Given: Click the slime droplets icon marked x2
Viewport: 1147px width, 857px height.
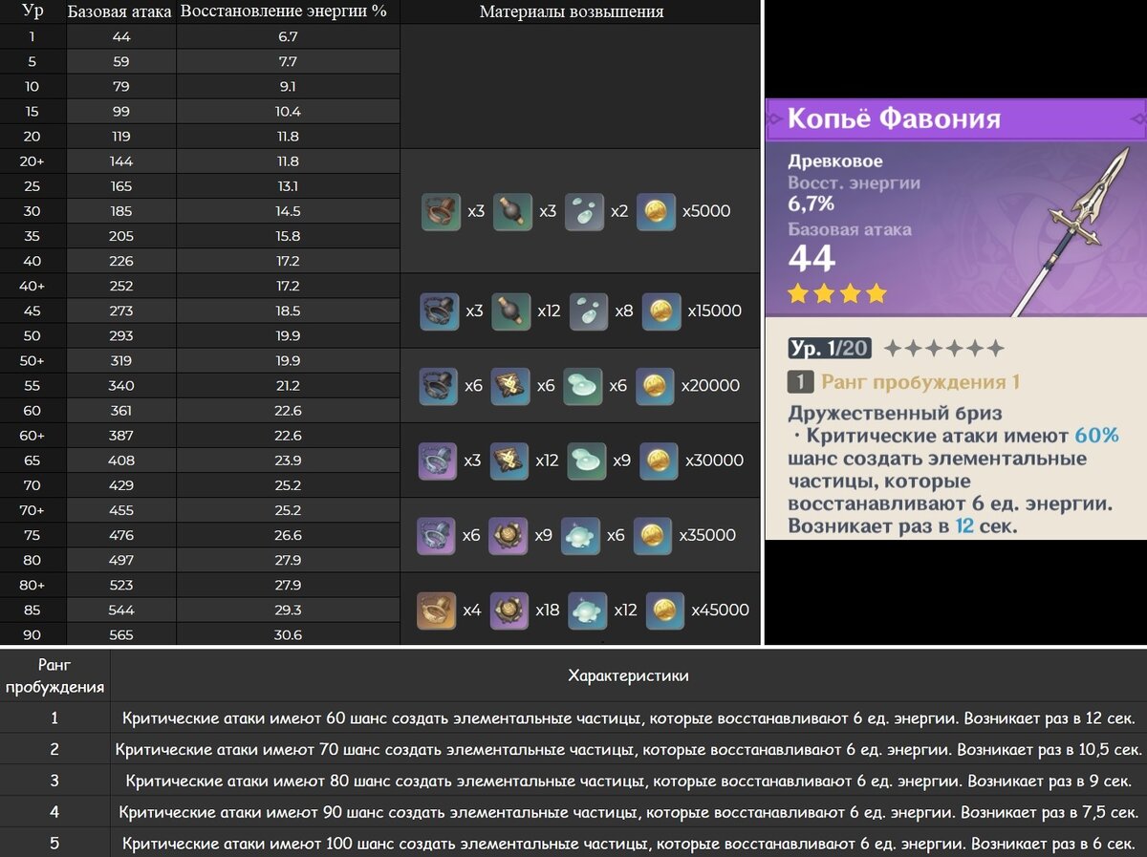Looking at the screenshot, I should pos(584,211).
